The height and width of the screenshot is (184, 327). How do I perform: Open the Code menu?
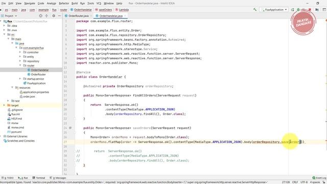41,4
